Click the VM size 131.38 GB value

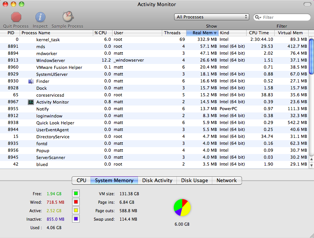[129, 194]
